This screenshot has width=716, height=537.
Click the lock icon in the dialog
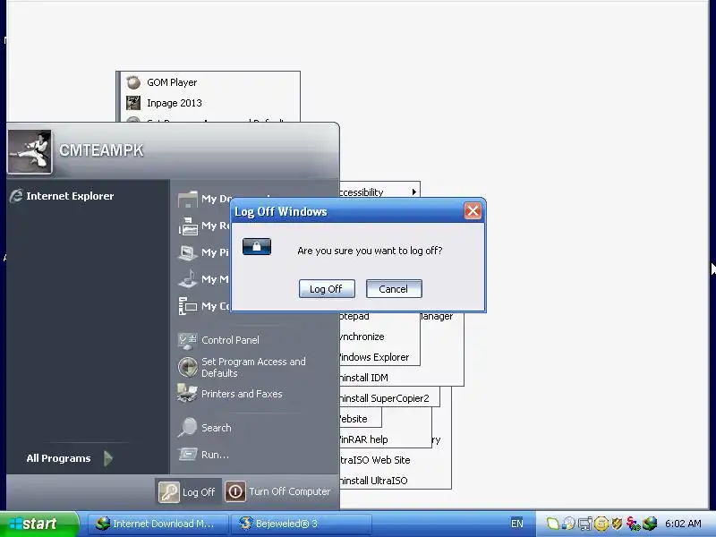pyautogui.click(x=257, y=247)
